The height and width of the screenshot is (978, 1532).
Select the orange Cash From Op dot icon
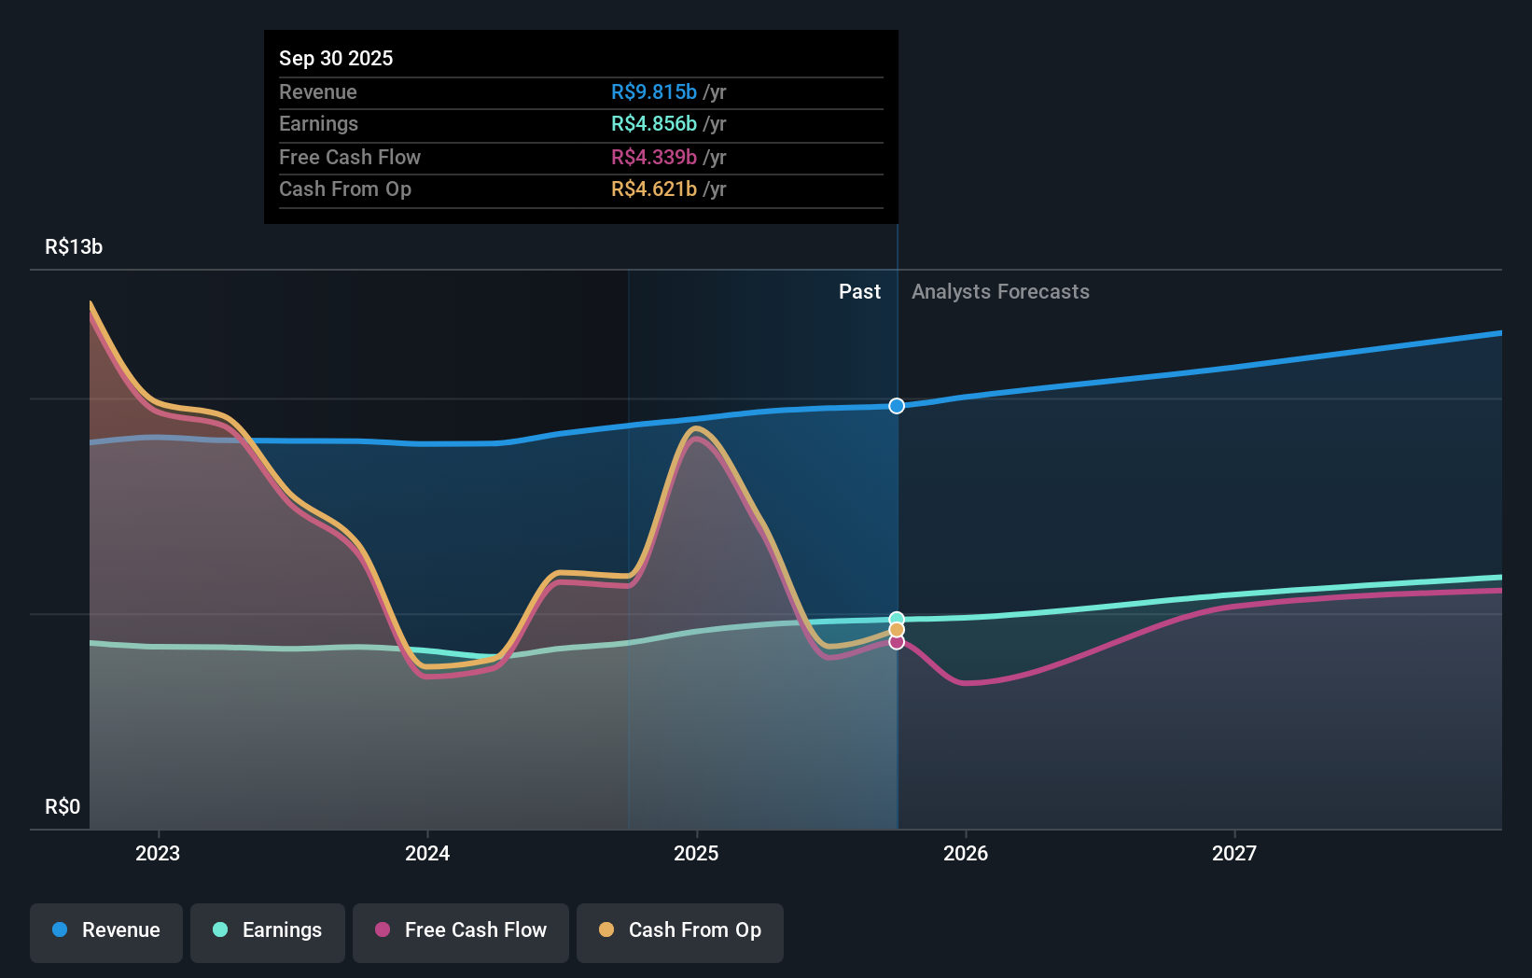click(x=607, y=930)
